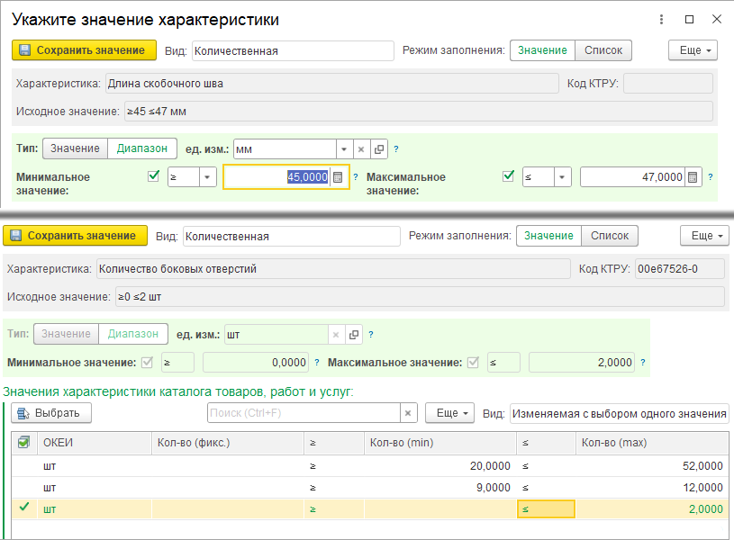Click the Поиск (Ctrl+F) search field
734x540 pixels.
click(304, 413)
